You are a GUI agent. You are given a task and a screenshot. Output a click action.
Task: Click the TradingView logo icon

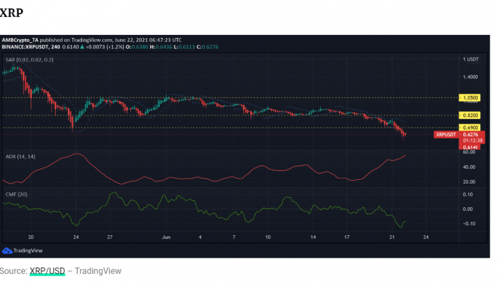tap(7, 250)
